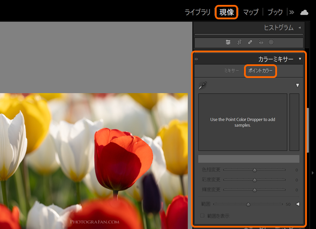Click the red tulip in photo

click(x=123, y=159)
